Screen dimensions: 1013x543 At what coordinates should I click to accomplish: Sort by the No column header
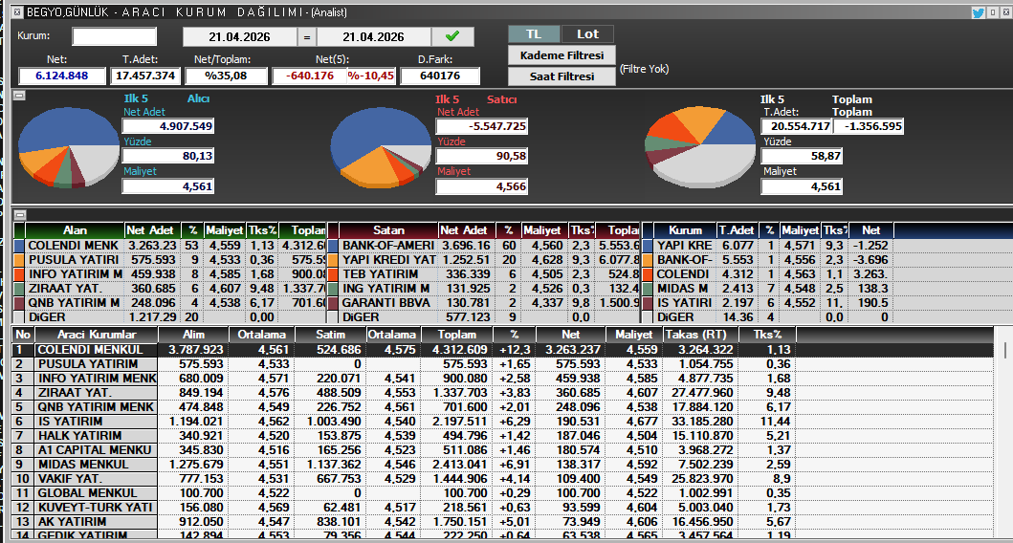point(23,335)
